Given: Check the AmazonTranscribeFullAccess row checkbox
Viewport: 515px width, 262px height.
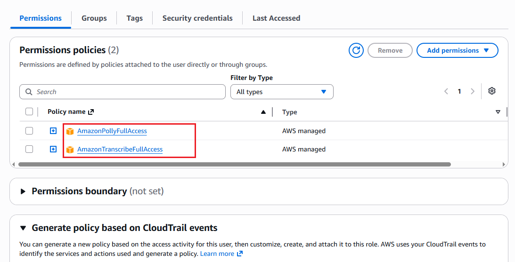Looking at the screenshot, I should (29, 149).
